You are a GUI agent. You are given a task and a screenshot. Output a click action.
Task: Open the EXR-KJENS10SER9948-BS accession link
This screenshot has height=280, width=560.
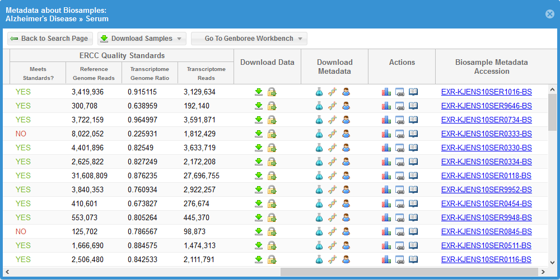pyautogui.click(x=486, y=217)
